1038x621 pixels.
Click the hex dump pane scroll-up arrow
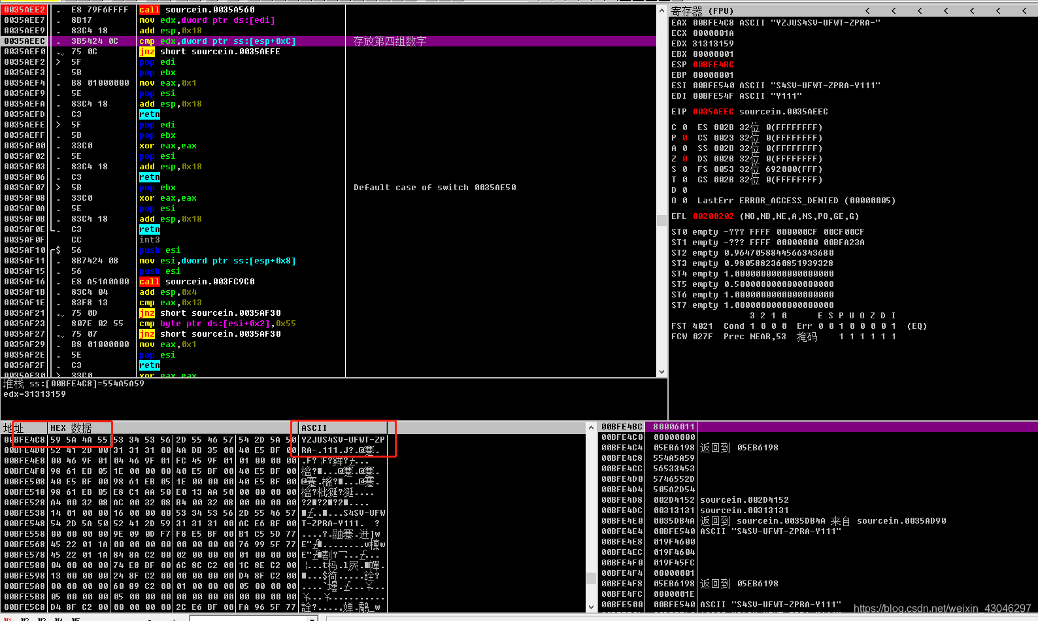(x=591, y=428)
